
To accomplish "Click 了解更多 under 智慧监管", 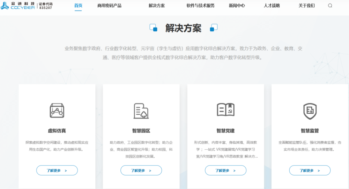I will pyautogui.click(x=310, y=170).
